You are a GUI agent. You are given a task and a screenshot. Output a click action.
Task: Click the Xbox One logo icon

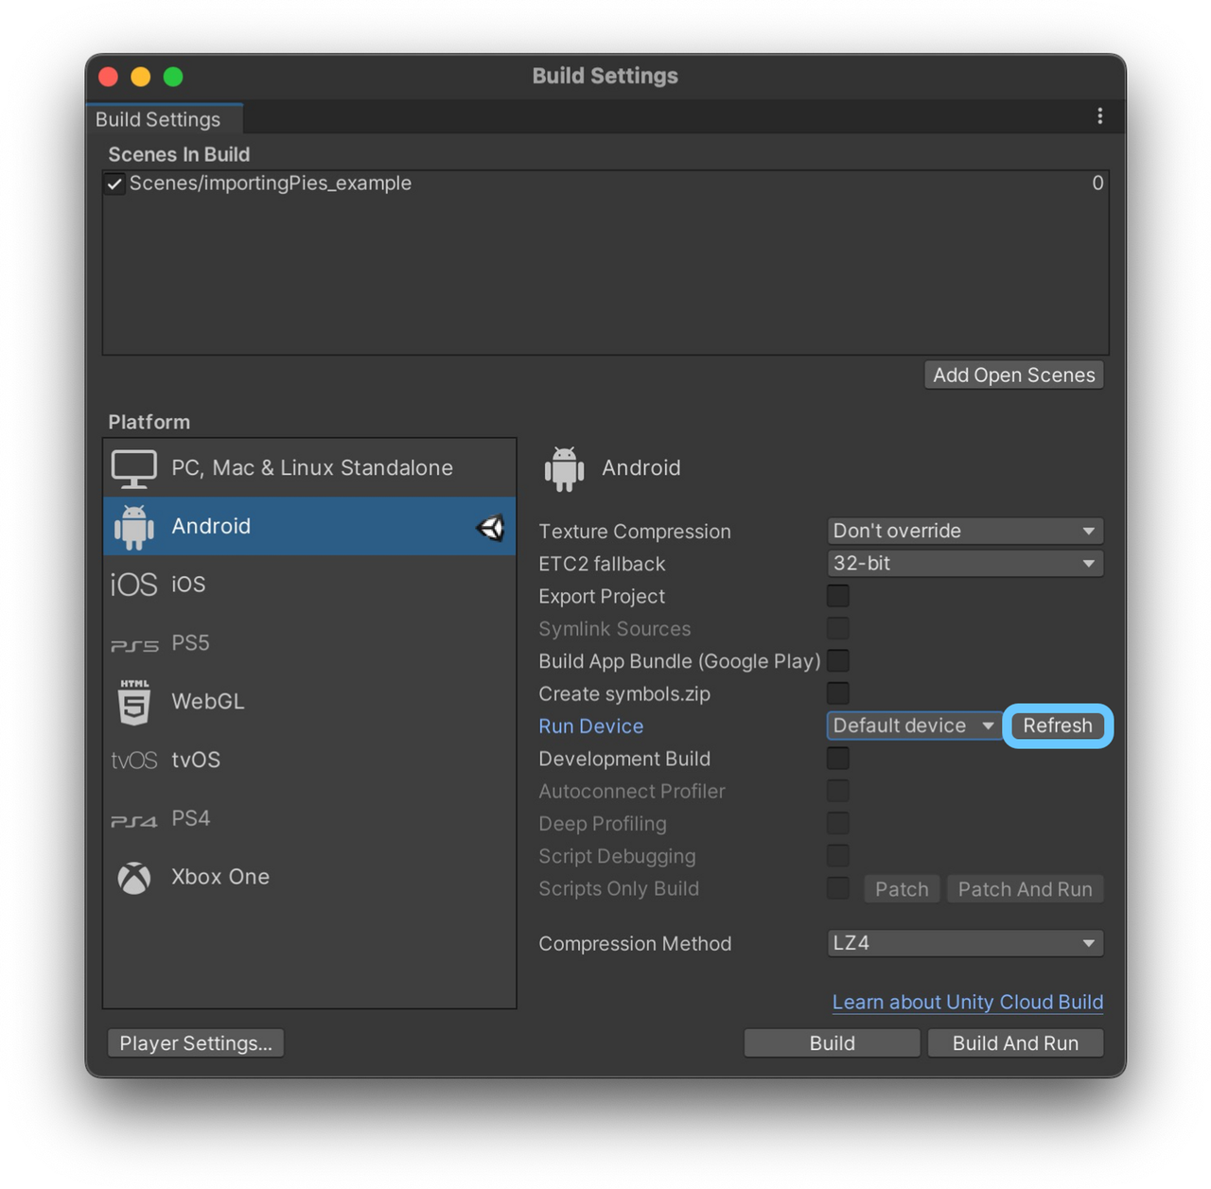134,878
